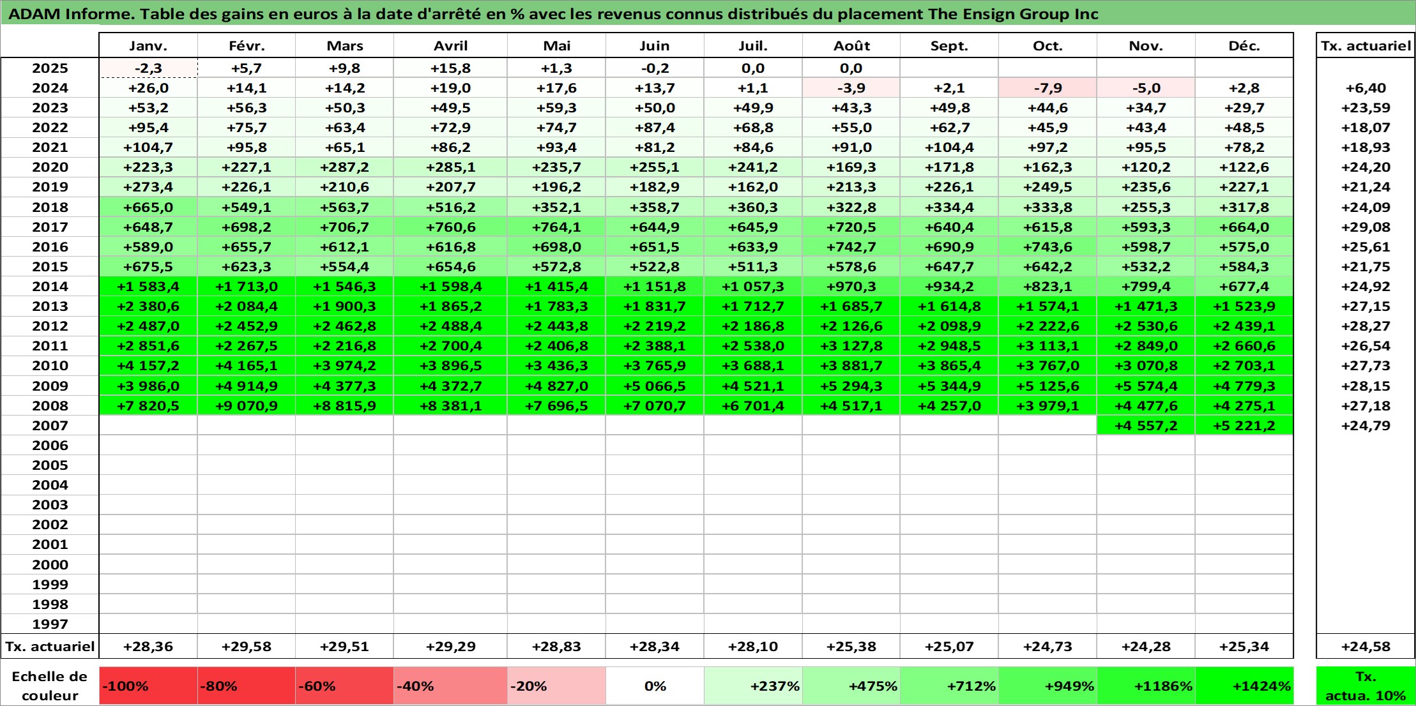Click the +1424% bright green swatch
The image size is (1416, 706).
[1244, 686]
